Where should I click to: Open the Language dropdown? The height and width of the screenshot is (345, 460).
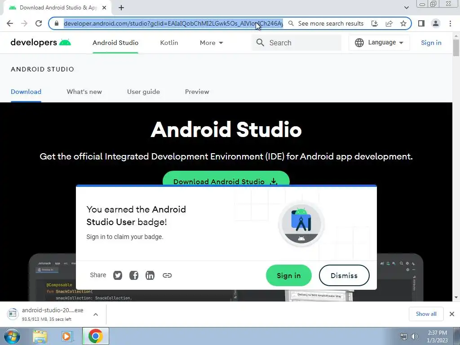(x=379, y=43)
